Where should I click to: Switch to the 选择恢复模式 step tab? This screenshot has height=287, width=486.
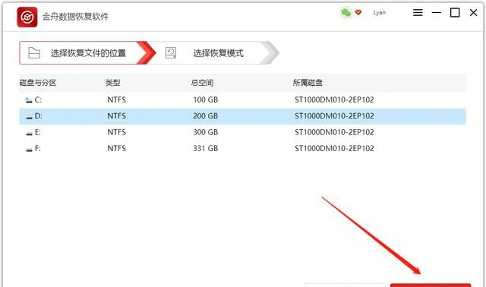point(214,53)
